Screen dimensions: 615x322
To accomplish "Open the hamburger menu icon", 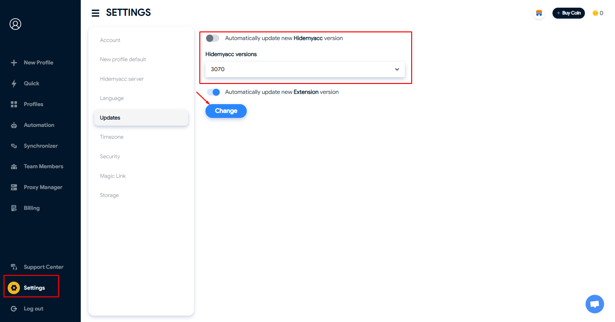I will [x=96, y=13].
